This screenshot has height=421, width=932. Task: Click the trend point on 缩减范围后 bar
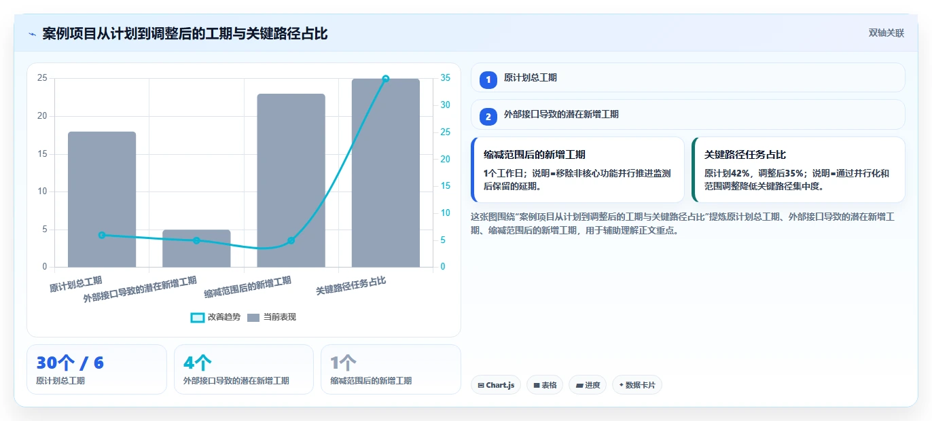pyautogui.click(x=291, y=240)
